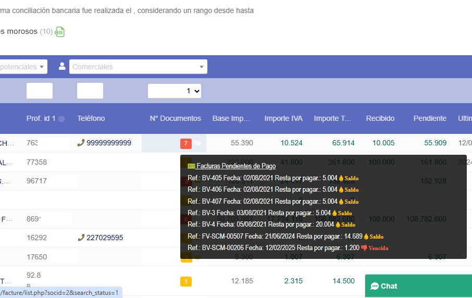This screenshot has width=472, height=298.
Task: Click the base amount 12.185
Action: [x=242, y=281]
